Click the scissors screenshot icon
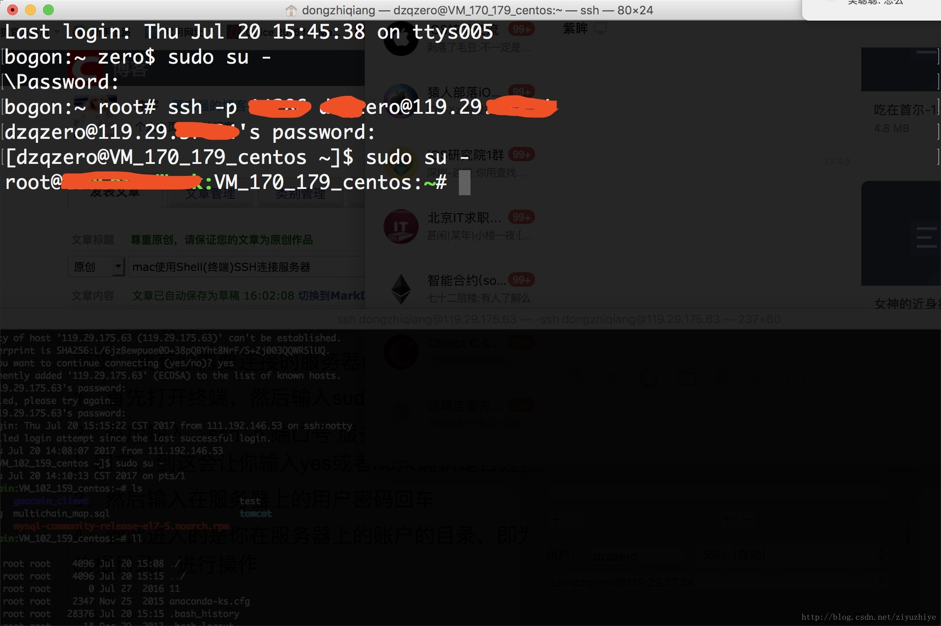Screen dimensions: 941x626 click(611, 378)
